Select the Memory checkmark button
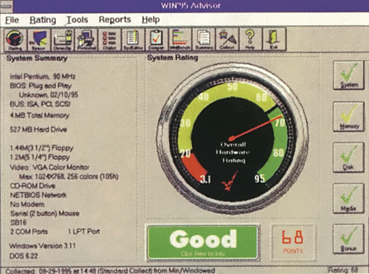The image size is (369, 274). pyautogui.click(x=349, y=117)
